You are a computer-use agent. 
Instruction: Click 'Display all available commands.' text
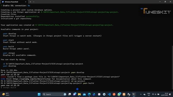point(20,55)
